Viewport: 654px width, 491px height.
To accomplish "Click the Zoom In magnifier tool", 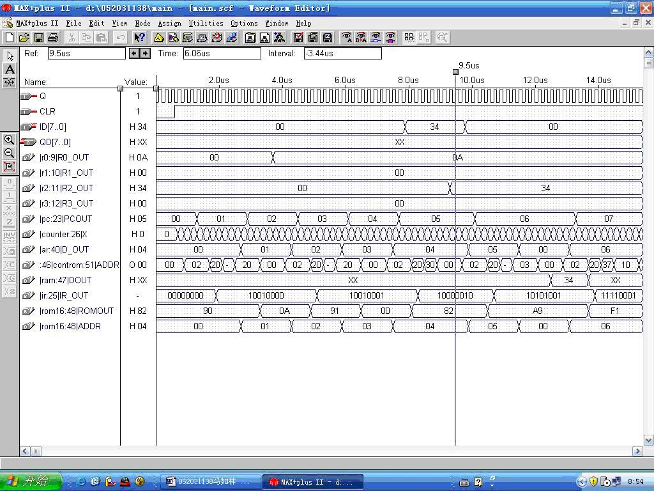I will [x=10, y=139].
